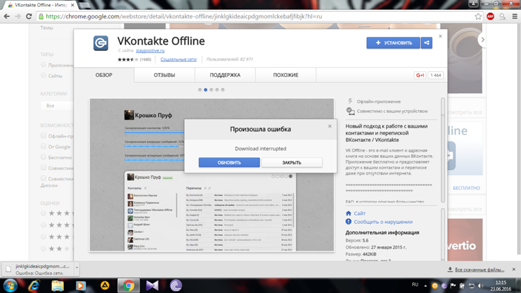Switch to the ПОХОЖИЕ tab
This screenshot has height=293, width=521.
286,75
